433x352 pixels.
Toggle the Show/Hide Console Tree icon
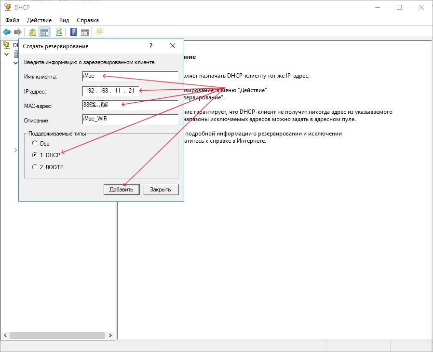44,32
